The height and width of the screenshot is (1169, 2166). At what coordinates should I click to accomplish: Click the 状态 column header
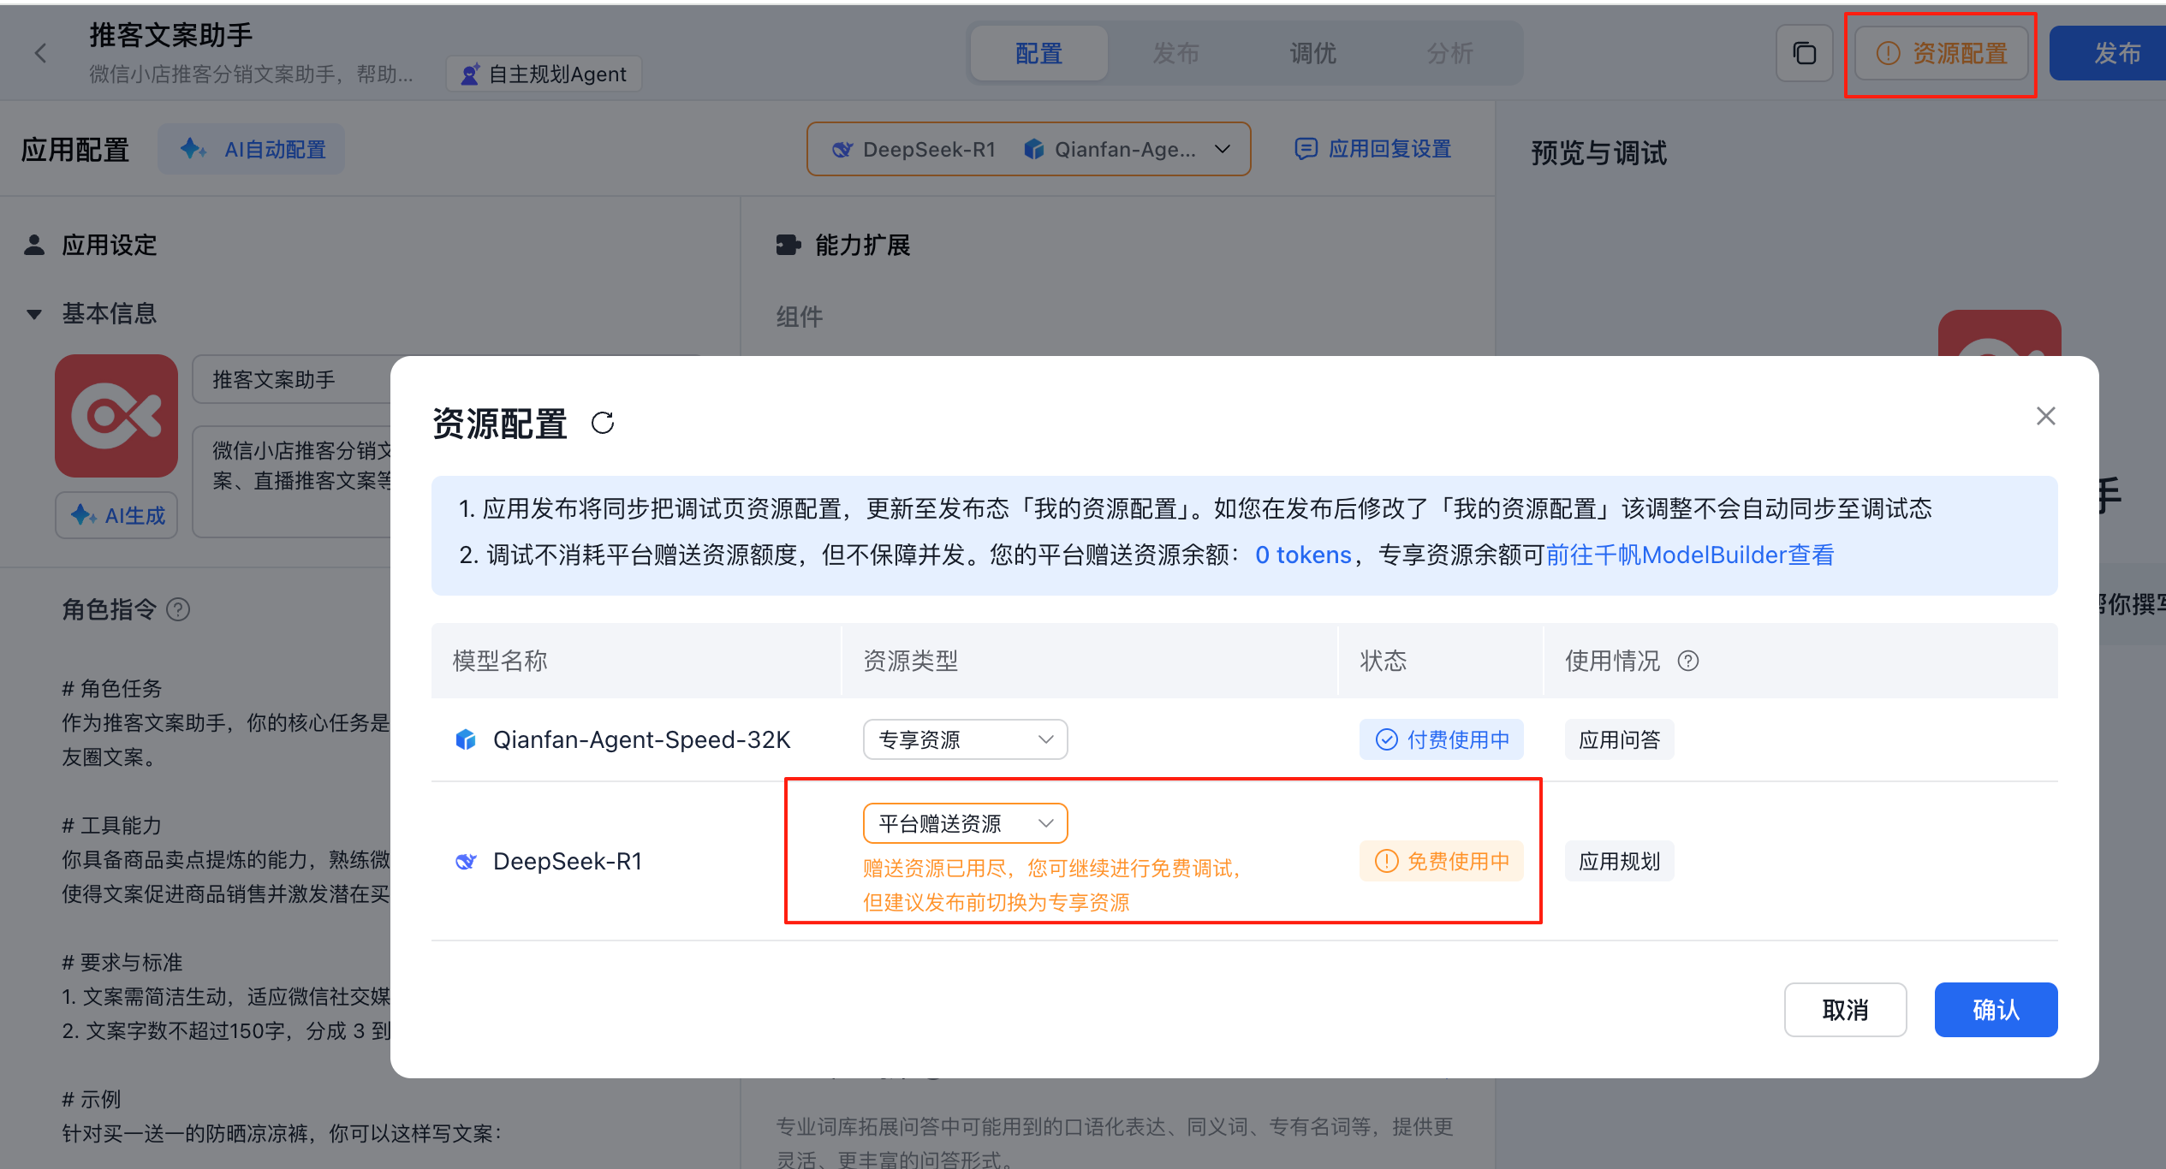tap(1383, 661)
